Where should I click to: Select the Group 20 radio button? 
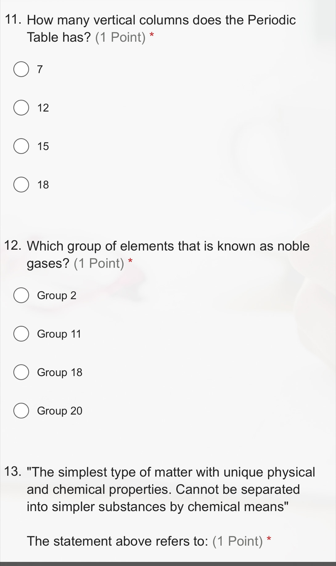pos(21,411)
